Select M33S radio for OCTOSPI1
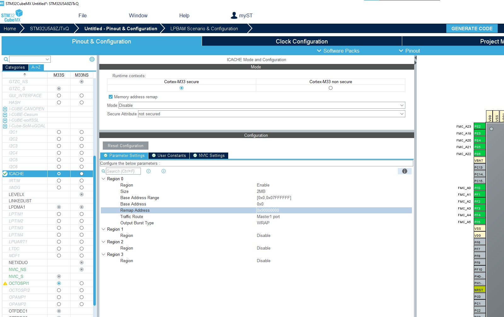 59,283
